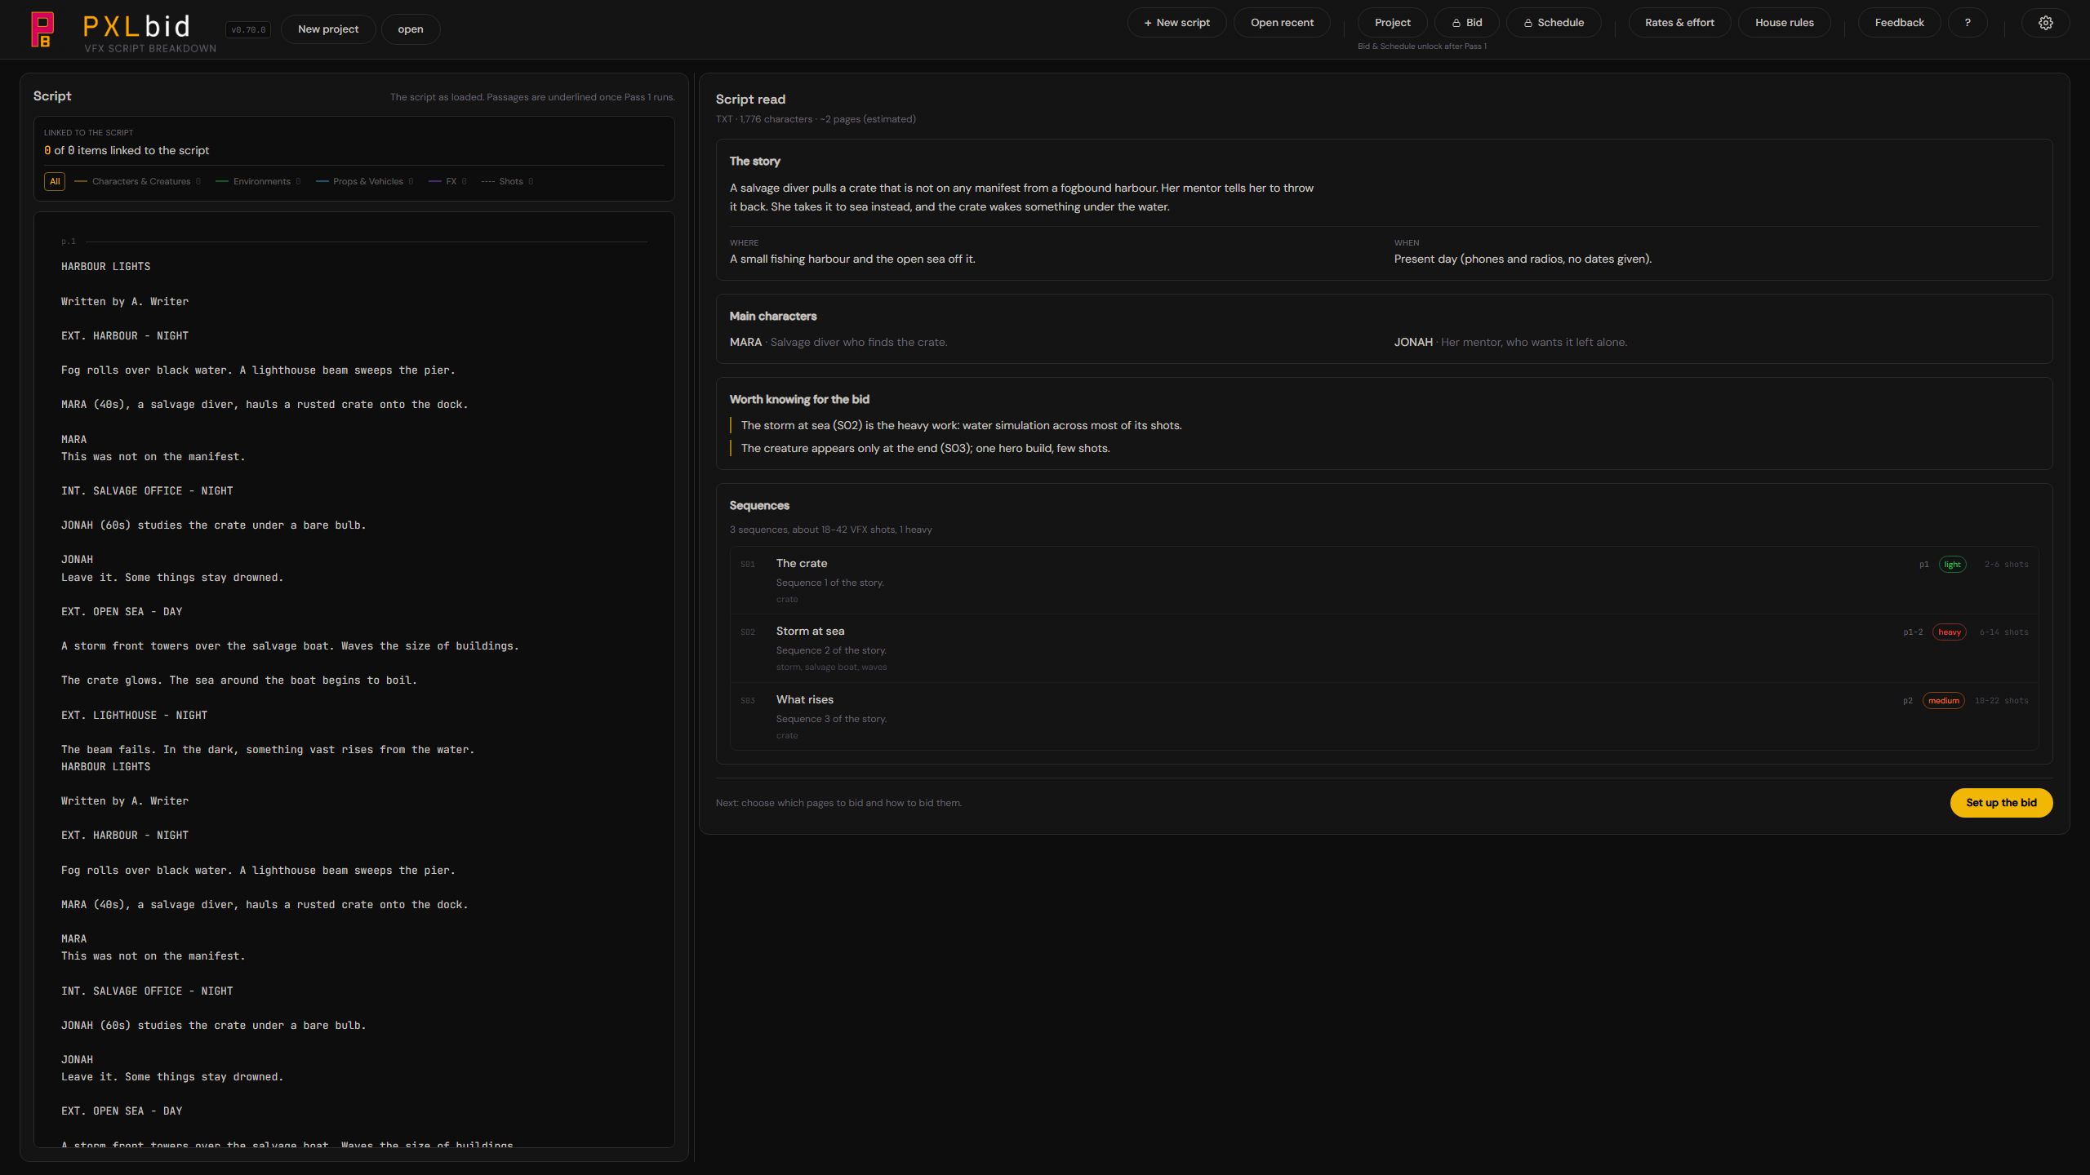The image size is (2090, 1175).
Task: Click the JONAH character entry
Action: [x=1510, y=343]
